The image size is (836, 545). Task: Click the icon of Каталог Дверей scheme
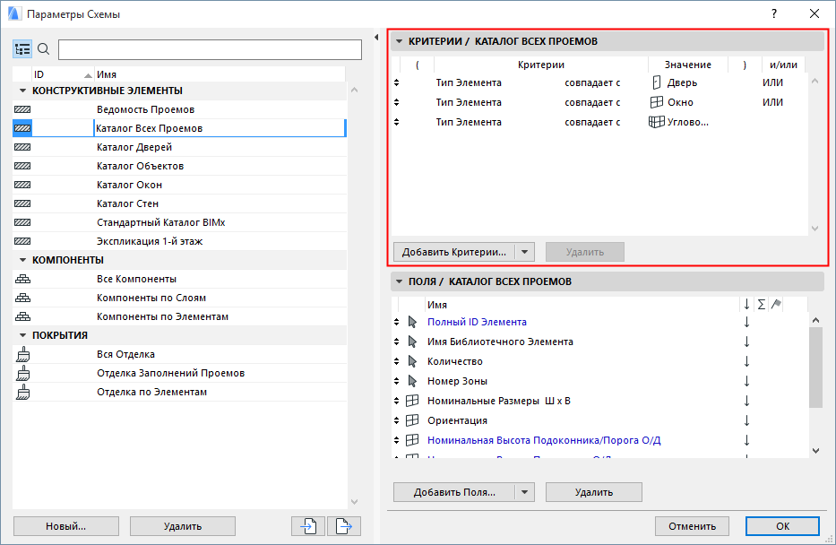pos(22,147)
